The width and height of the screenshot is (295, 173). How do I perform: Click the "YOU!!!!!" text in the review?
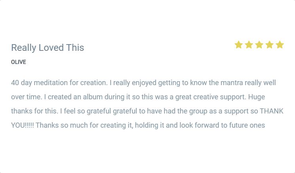tap(22, 125)
